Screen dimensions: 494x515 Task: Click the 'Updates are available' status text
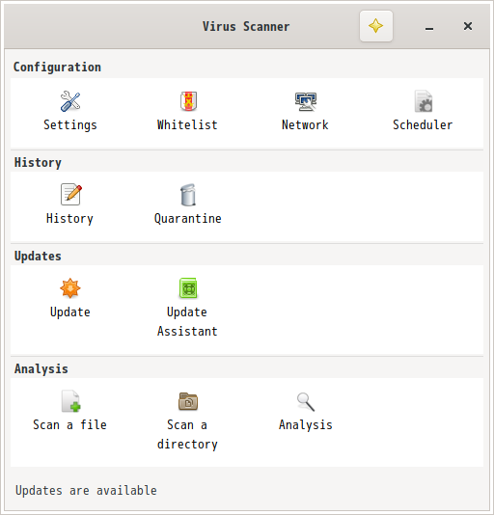[86, 490]
